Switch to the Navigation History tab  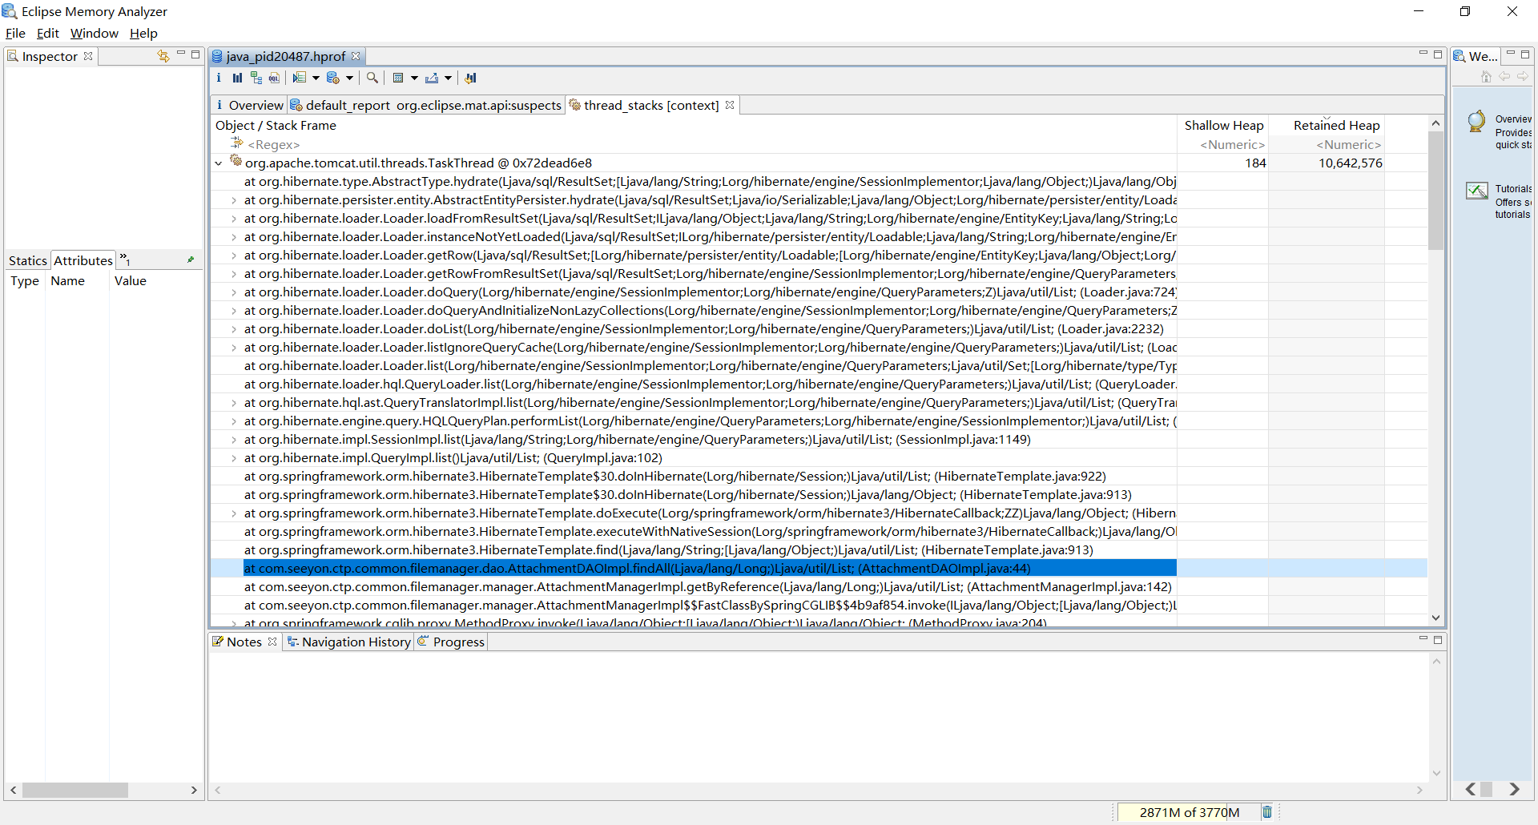349,642
